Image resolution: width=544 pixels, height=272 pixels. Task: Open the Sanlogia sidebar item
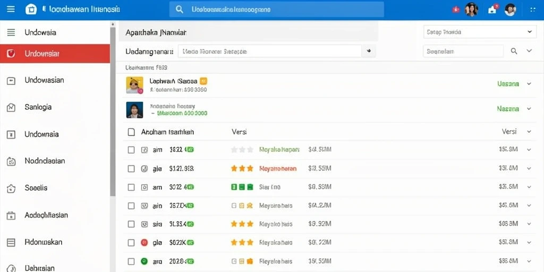pos(55,107)
